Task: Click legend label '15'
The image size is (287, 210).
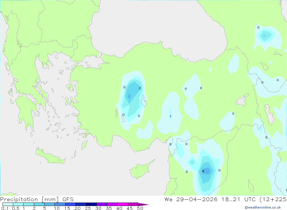Action: (x=67, y=208)
